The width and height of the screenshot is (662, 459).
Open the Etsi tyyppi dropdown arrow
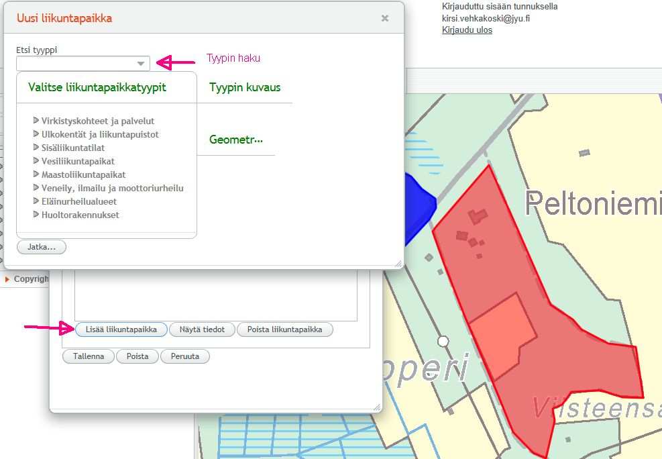tap(141, 64)
